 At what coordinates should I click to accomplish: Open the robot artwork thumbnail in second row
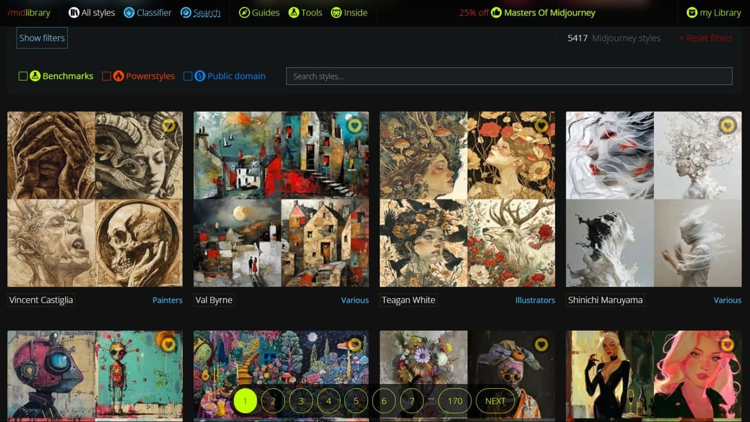(95, 376)
